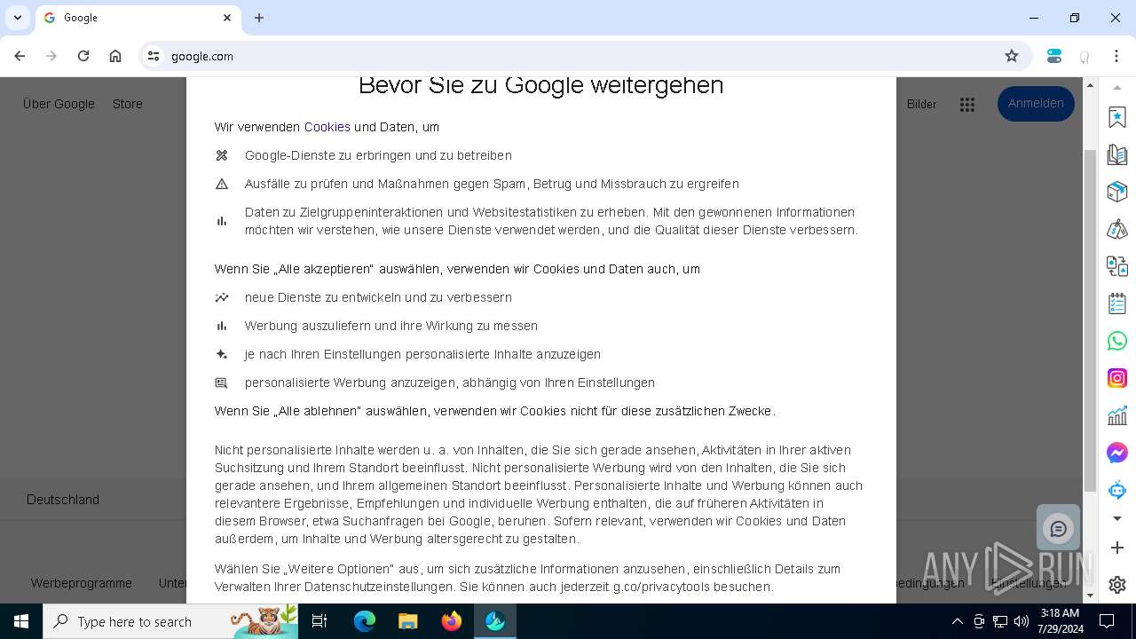Screen dimensions: 1136x639
Task: Select the Google tab
Action: (138, 18)
